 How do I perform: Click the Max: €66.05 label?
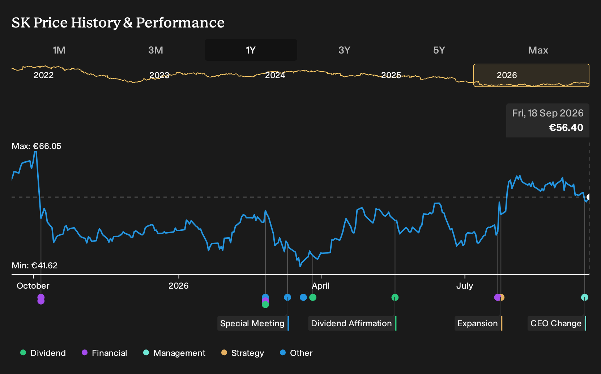(x=37, y=146)
